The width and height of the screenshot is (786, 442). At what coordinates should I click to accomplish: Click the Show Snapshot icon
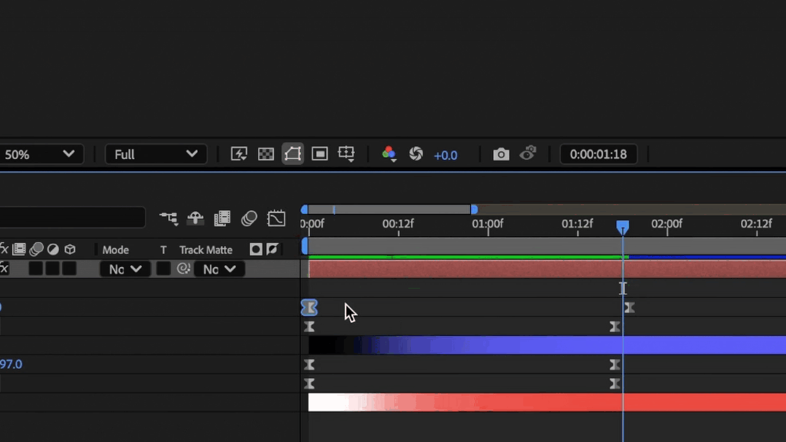tap(528, 153)
